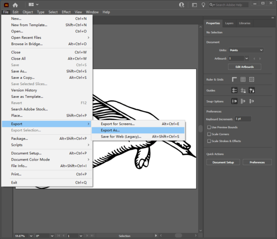This screenshot has height=239, width=277.
Task: Select the Properties tab
Action: click(213, 23)
